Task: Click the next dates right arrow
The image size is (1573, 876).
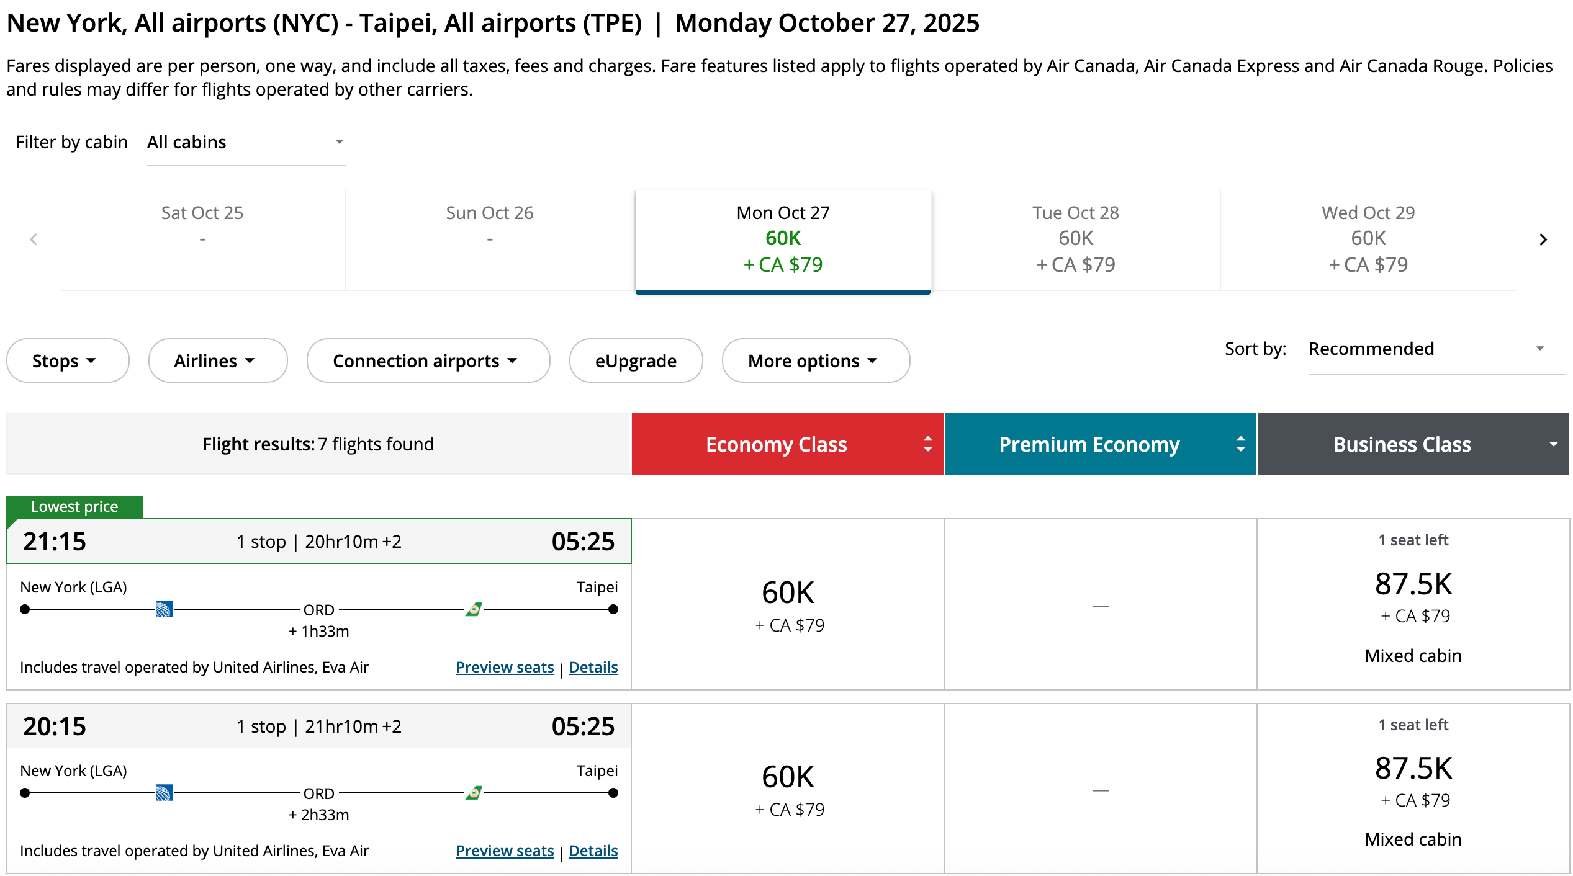Action: (1543, 239)
